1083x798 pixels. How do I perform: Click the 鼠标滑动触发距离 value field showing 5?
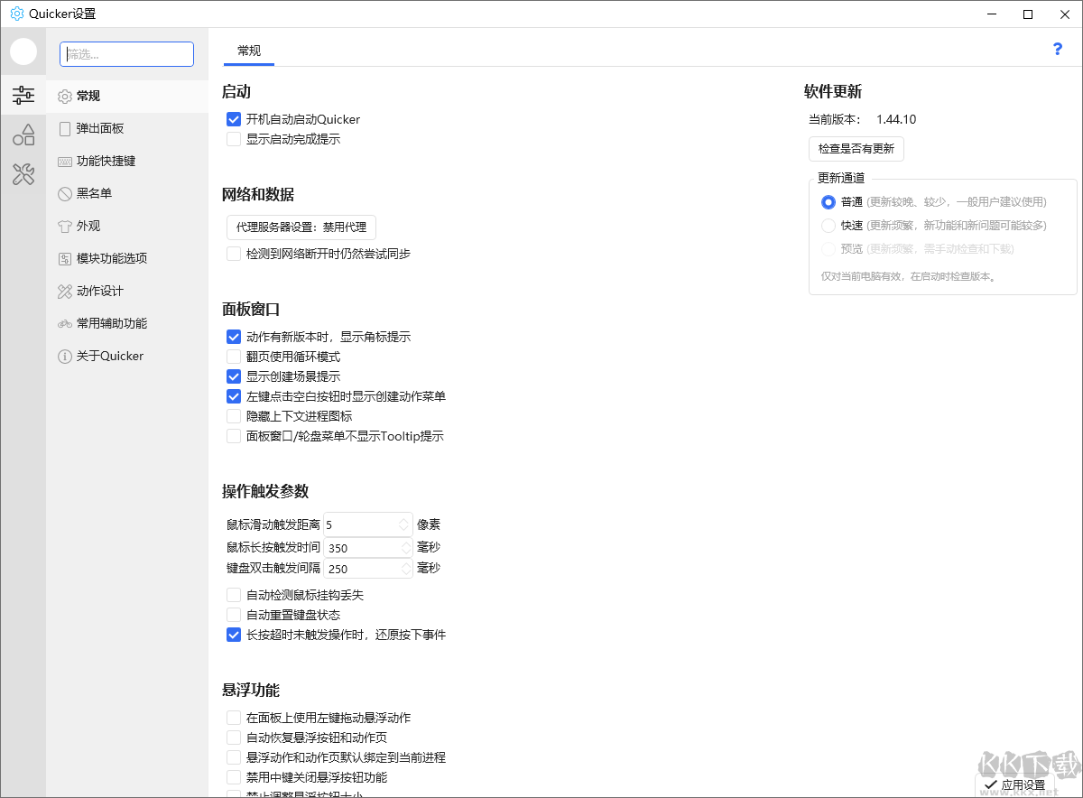point(368,524)
